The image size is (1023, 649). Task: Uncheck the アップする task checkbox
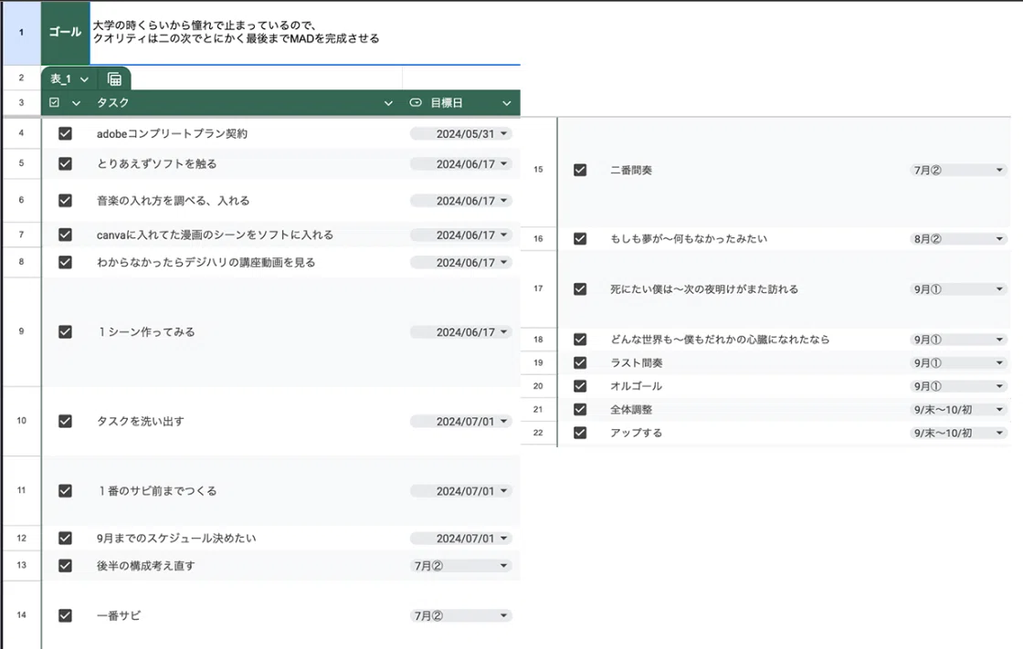point(580,433)
